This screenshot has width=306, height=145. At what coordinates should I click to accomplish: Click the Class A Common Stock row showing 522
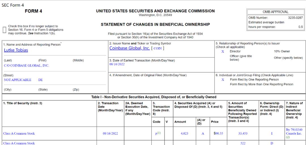tap(19, 143)
